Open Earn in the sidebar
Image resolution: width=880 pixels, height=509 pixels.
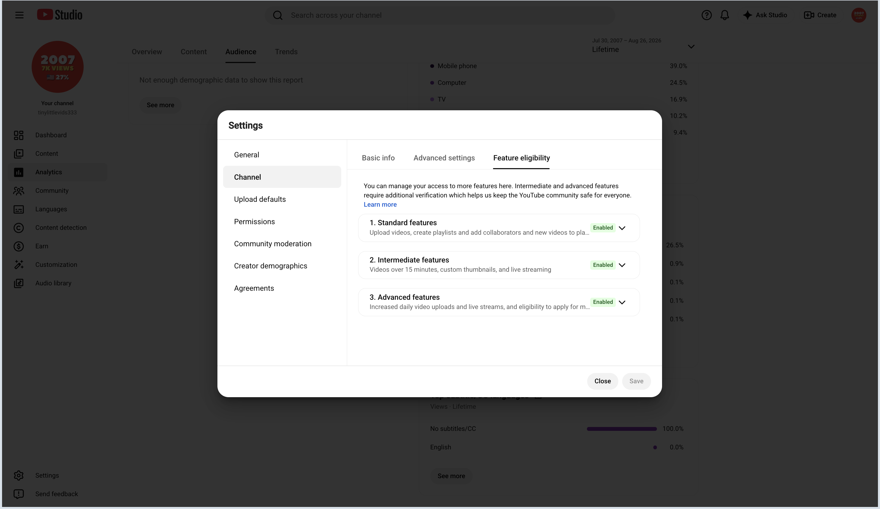tap(57, 246)
